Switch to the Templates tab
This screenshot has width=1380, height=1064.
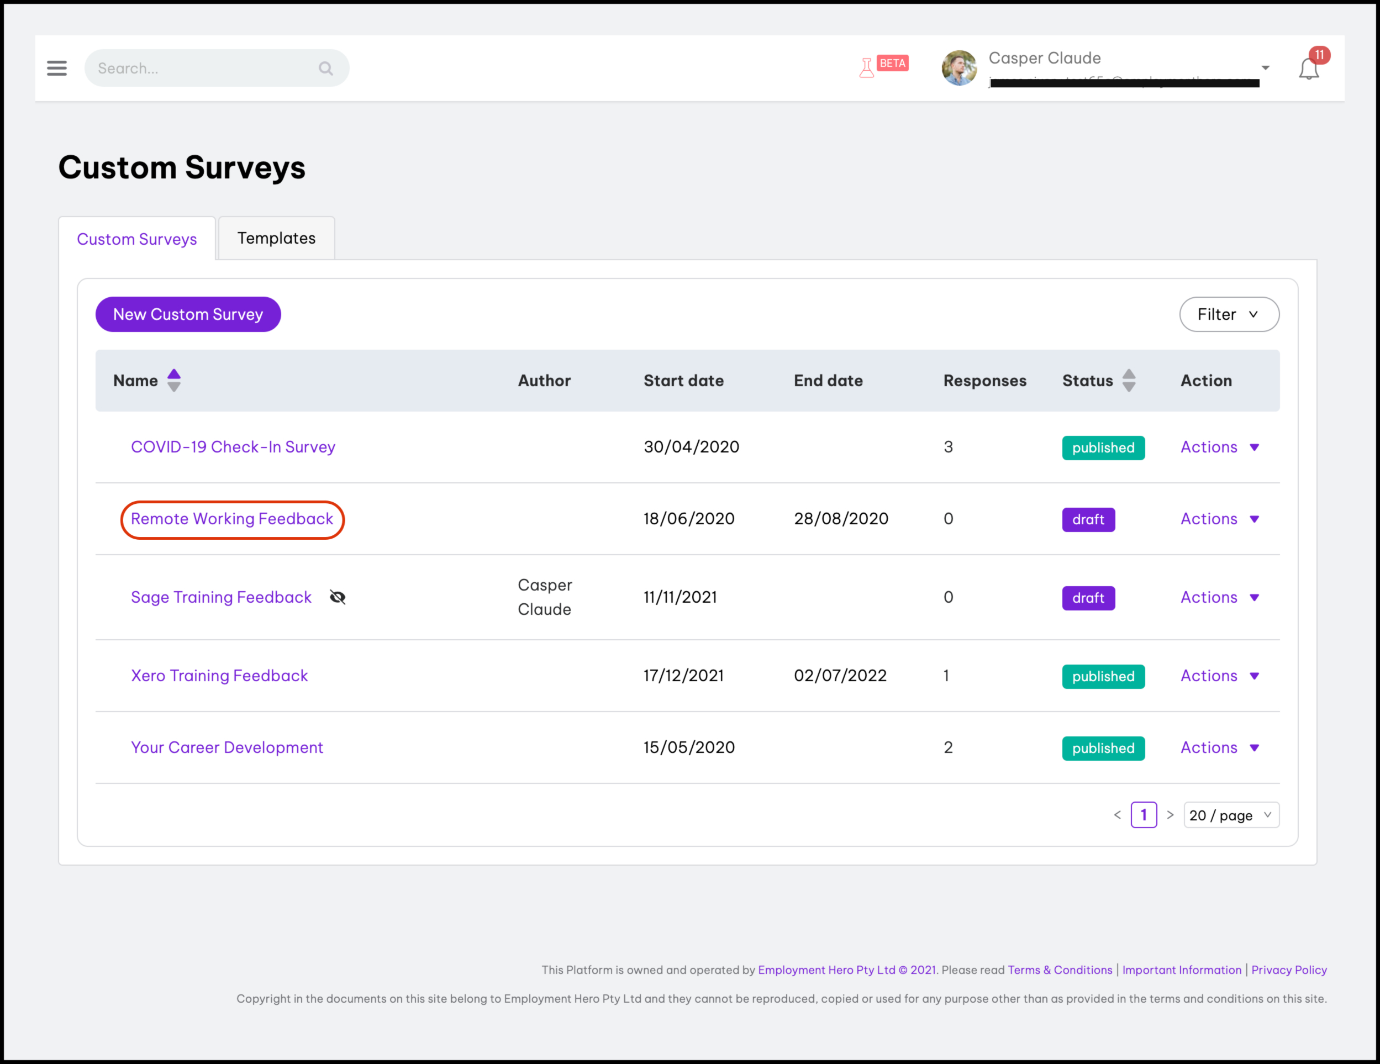[x=276, y=238]
